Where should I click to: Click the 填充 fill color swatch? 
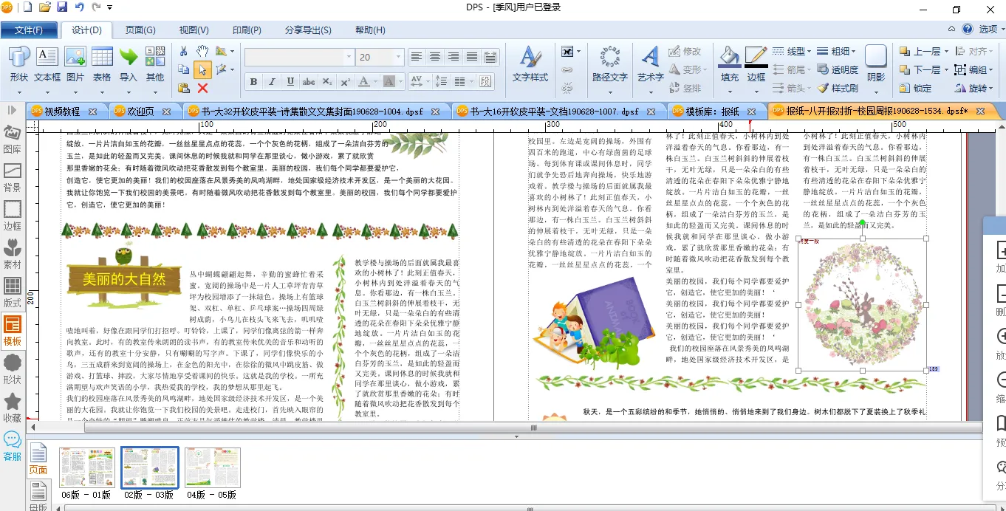point(729,64)
